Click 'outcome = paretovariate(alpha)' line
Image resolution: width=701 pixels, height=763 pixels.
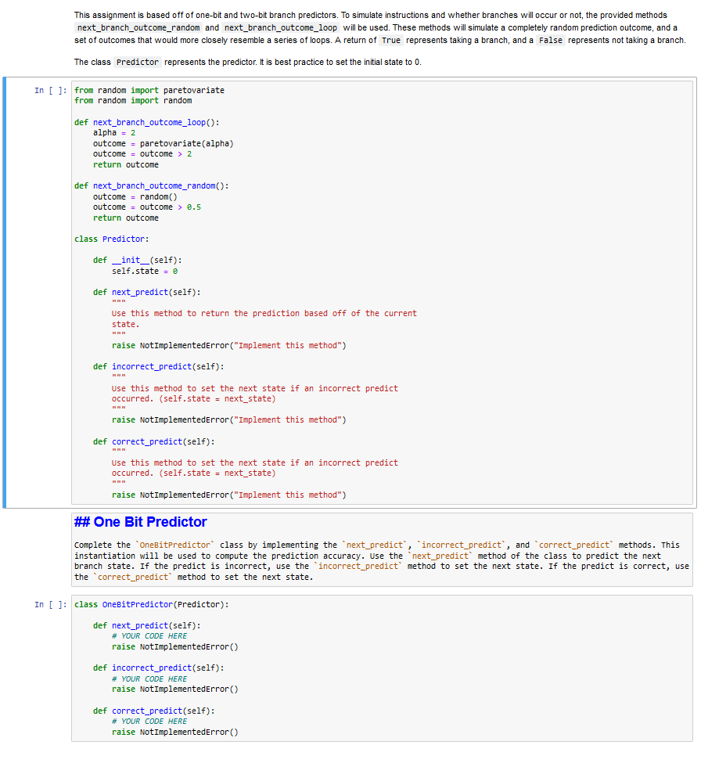(x=163, y=143)
